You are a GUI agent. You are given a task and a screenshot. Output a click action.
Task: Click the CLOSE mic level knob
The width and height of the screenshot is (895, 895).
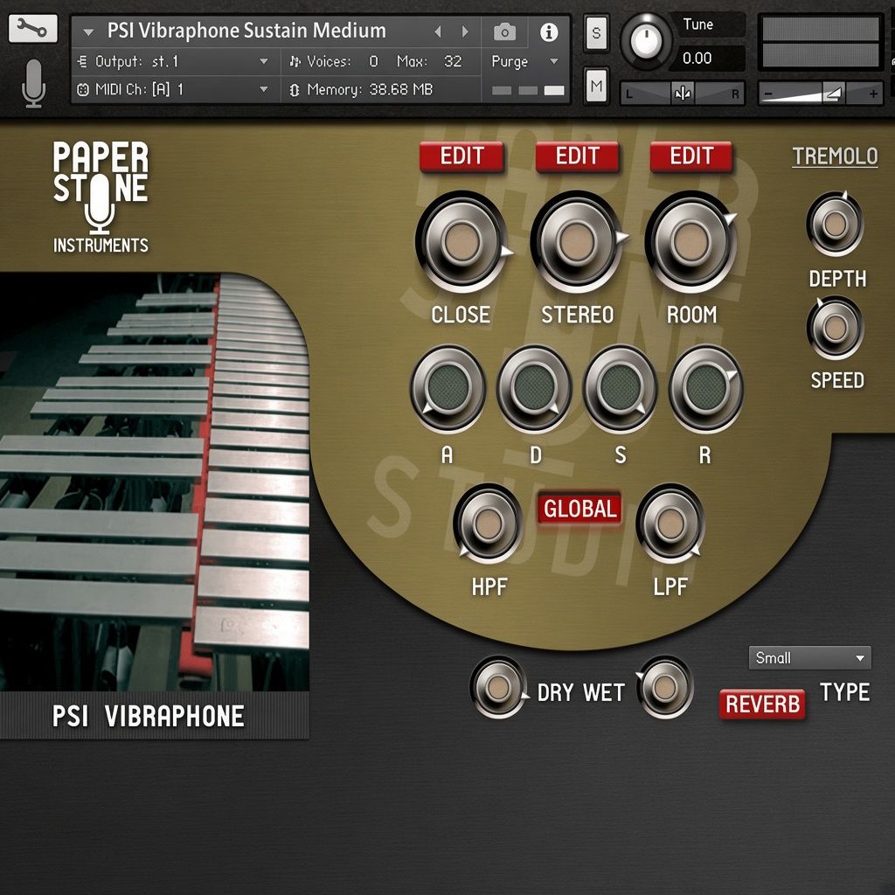coord(461,242)
